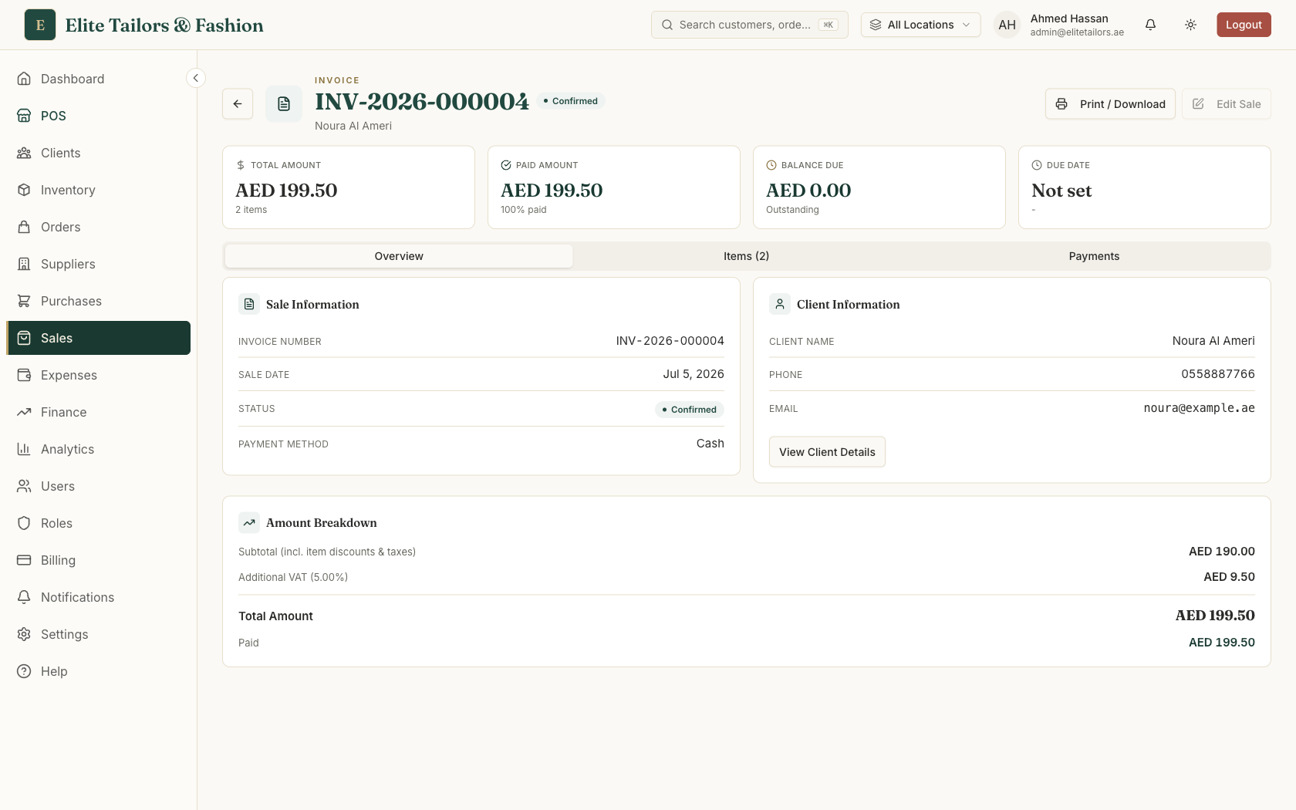Image resolution: width=1296 pixels, height=810 pixels.
Task: Click the Cash payment method value
Action: [710, 444]
